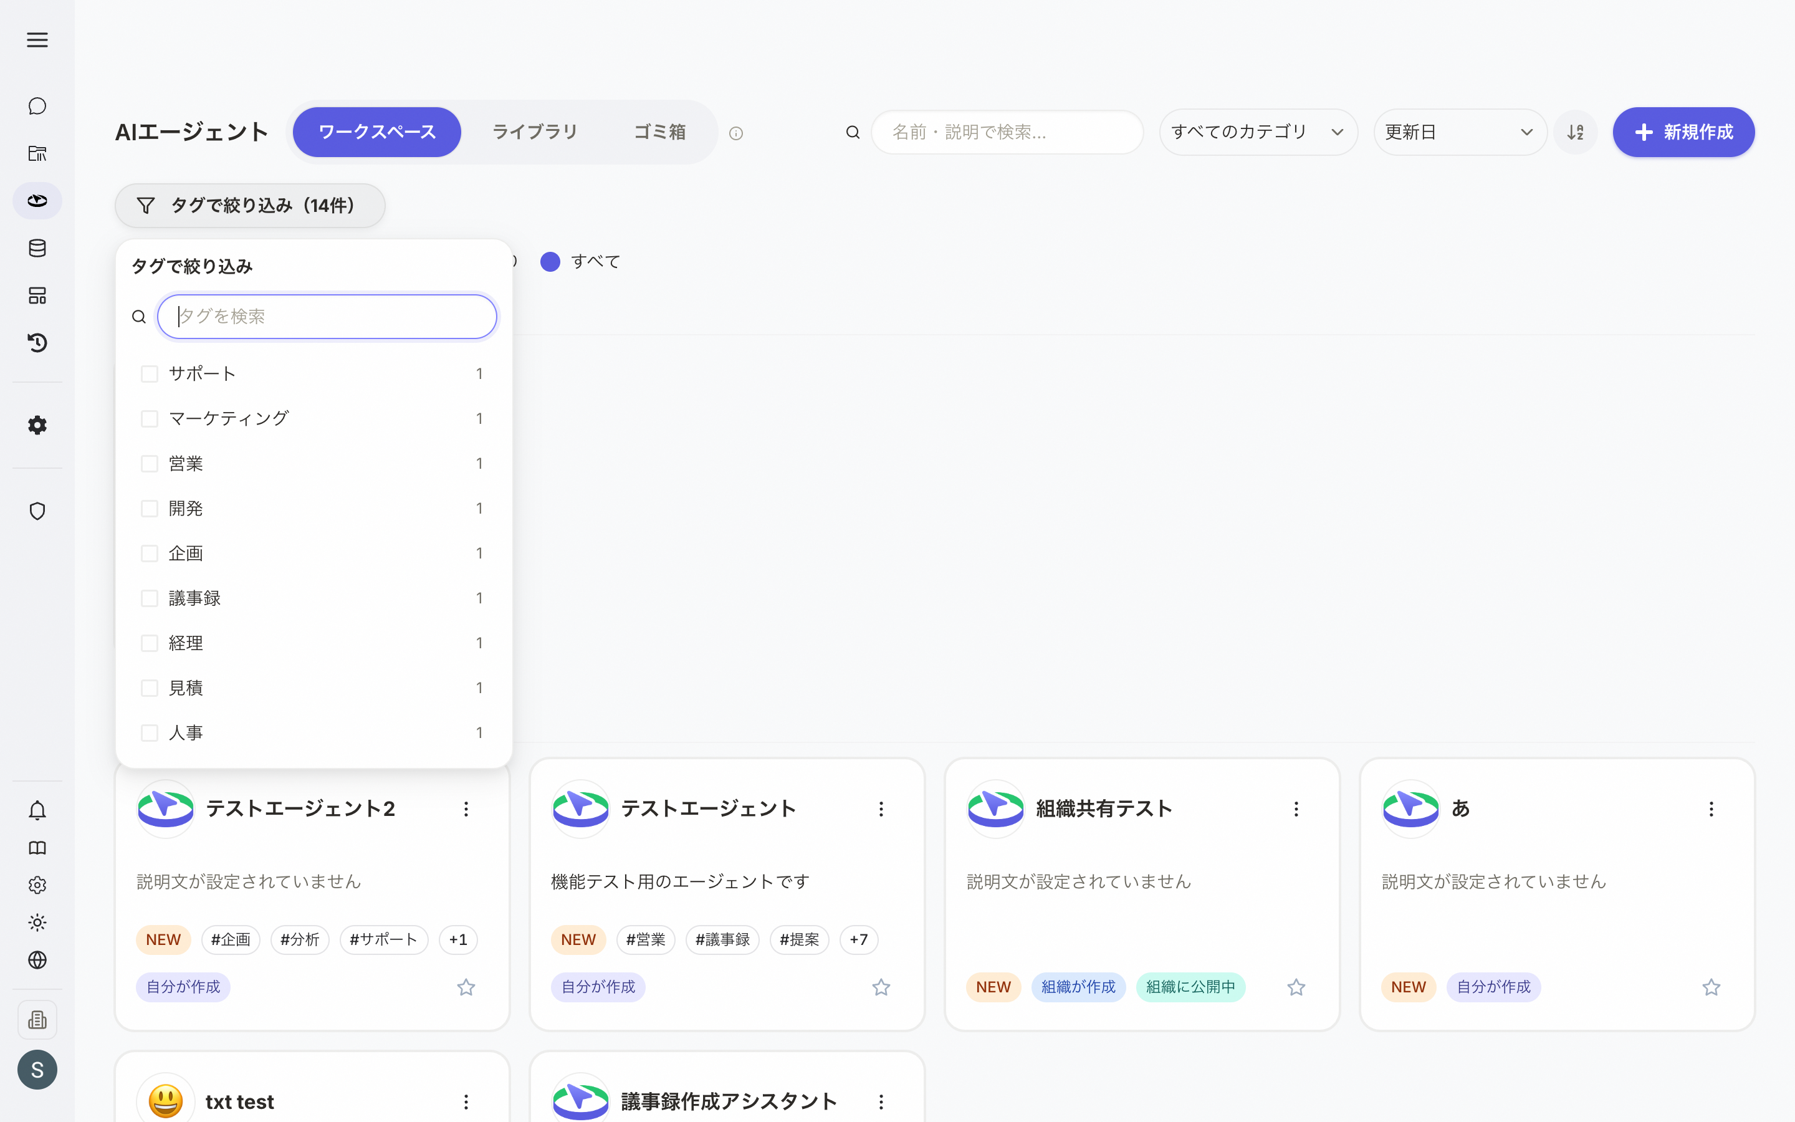1795x1122 pixels.
Task: Open the txt test emoji thumbnail
Action: 165,1100
